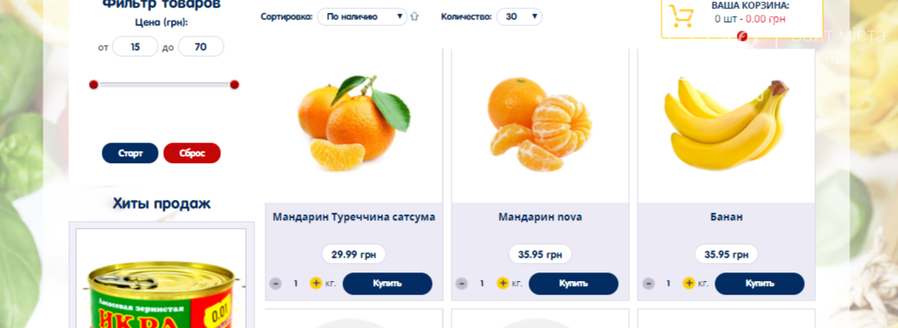Focus the minimum price field
Image resolution: width=898 pixels, height=328 pixels.
(135, 46)
